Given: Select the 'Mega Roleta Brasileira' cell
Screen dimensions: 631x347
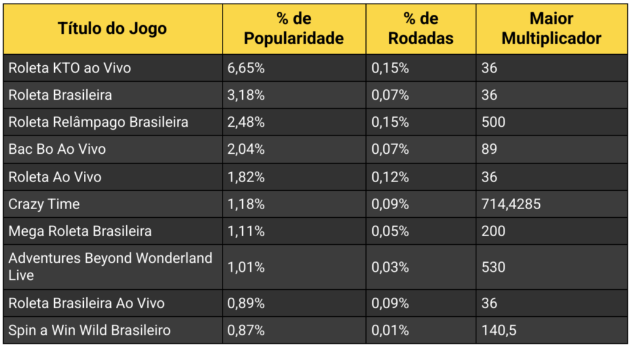Looking at the screenshot, I should coord(79,231).
